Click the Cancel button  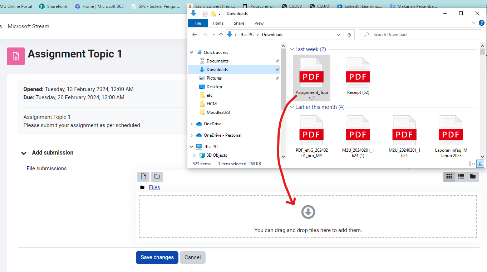click(x=192, y=257)
